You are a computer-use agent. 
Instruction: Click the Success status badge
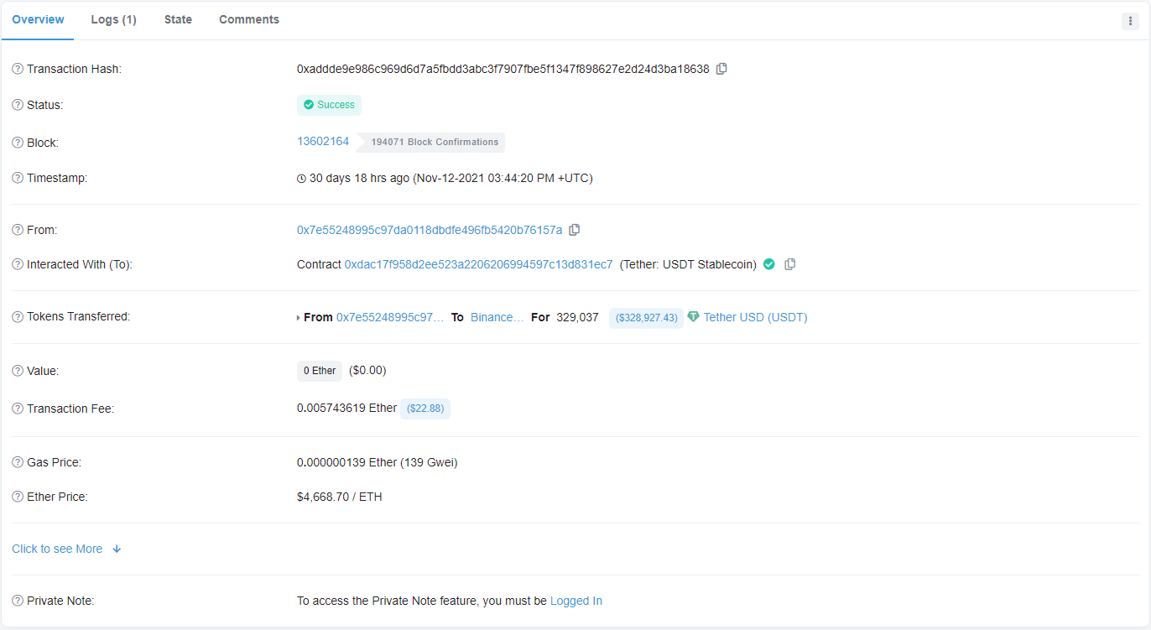(329, 105)
